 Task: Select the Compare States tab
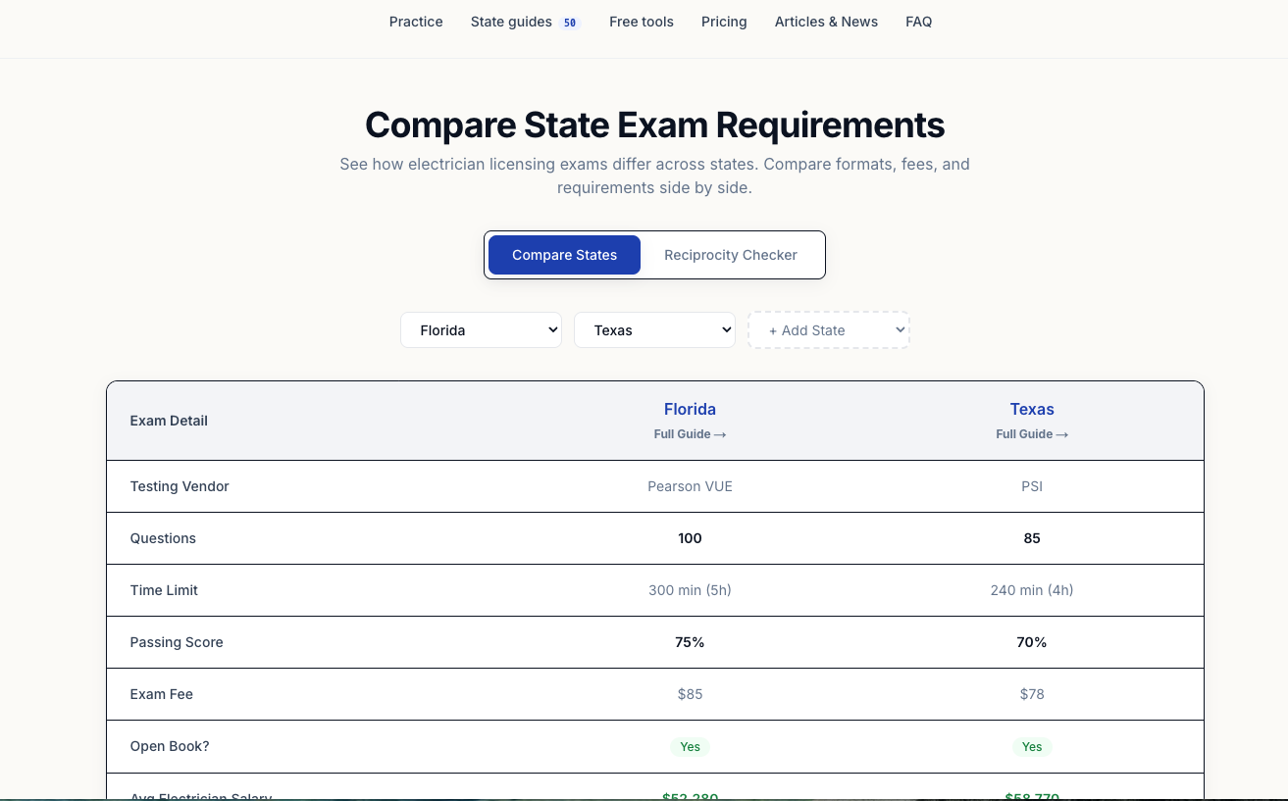pos(564,255)
